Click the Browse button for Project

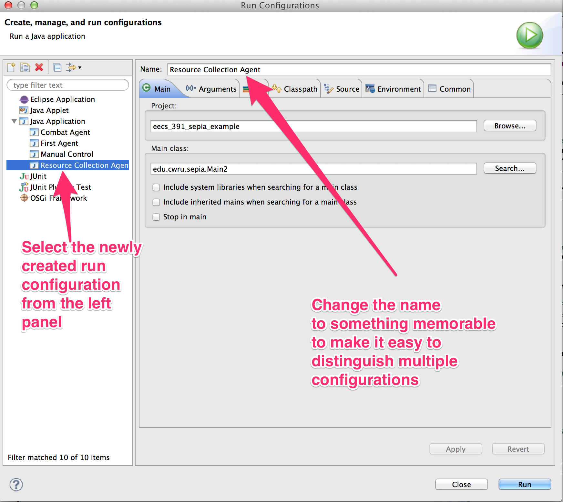(510, 126)
